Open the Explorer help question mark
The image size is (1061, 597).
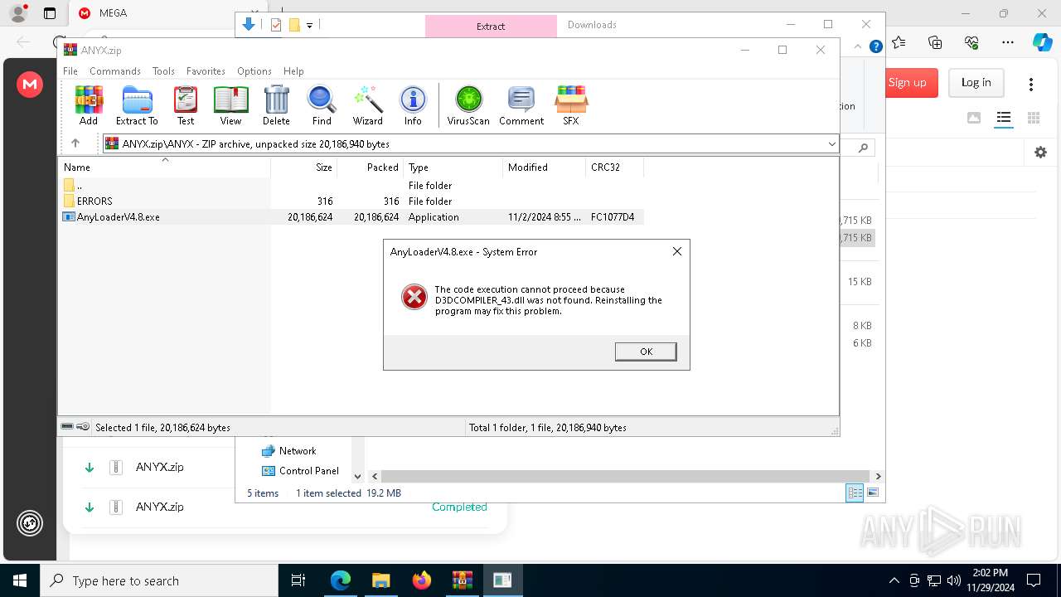[875, 46]
